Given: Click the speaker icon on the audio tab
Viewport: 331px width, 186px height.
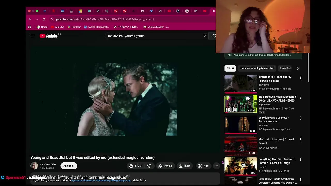Looking at the screenshot, I should [x=213, y=11].
